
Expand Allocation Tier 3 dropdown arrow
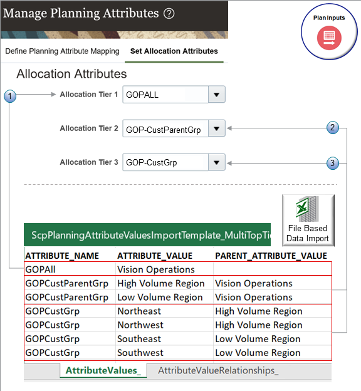[x=217, y=162]
